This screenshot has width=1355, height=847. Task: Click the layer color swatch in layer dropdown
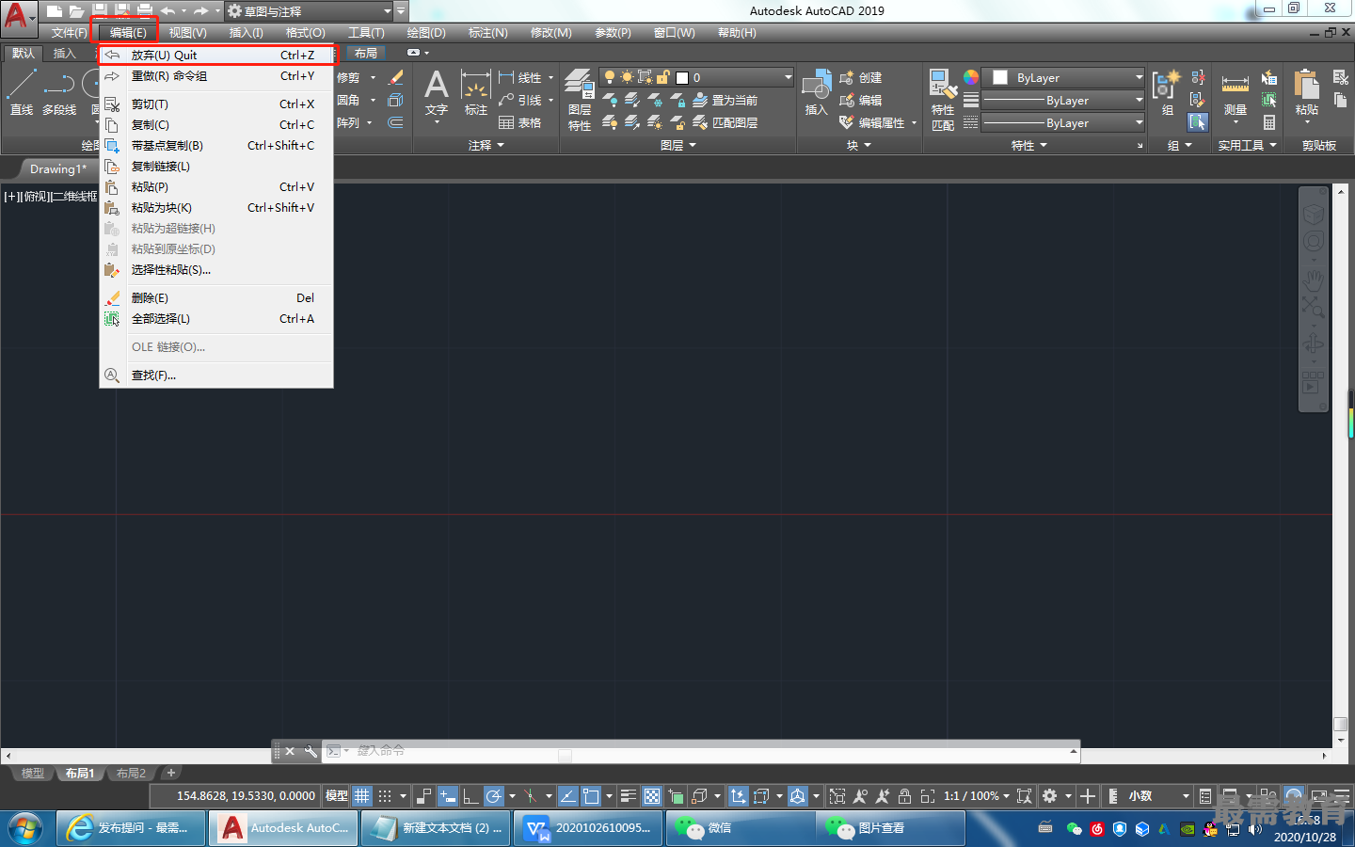click(x=682, y=78)
